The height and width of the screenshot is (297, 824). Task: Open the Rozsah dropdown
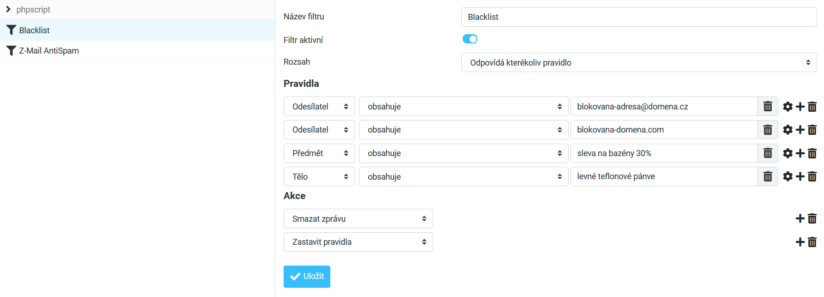point(638,62)
